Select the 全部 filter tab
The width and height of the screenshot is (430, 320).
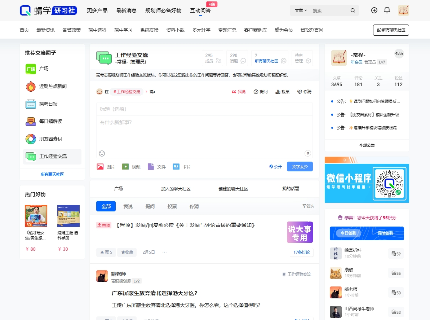click(106, 206)
